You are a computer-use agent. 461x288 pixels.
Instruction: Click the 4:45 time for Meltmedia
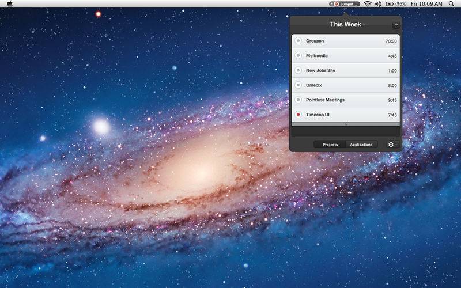392,56
